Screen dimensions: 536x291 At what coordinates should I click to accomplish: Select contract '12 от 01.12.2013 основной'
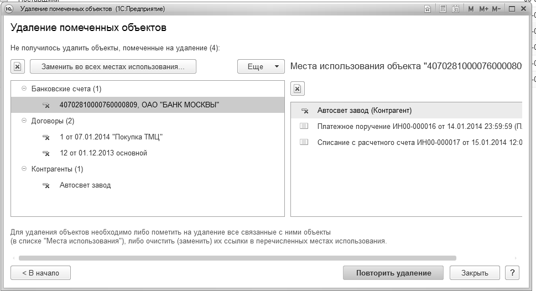tap(148, 153)
